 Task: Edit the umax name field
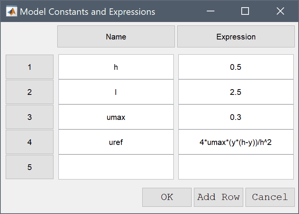[116, 117]
